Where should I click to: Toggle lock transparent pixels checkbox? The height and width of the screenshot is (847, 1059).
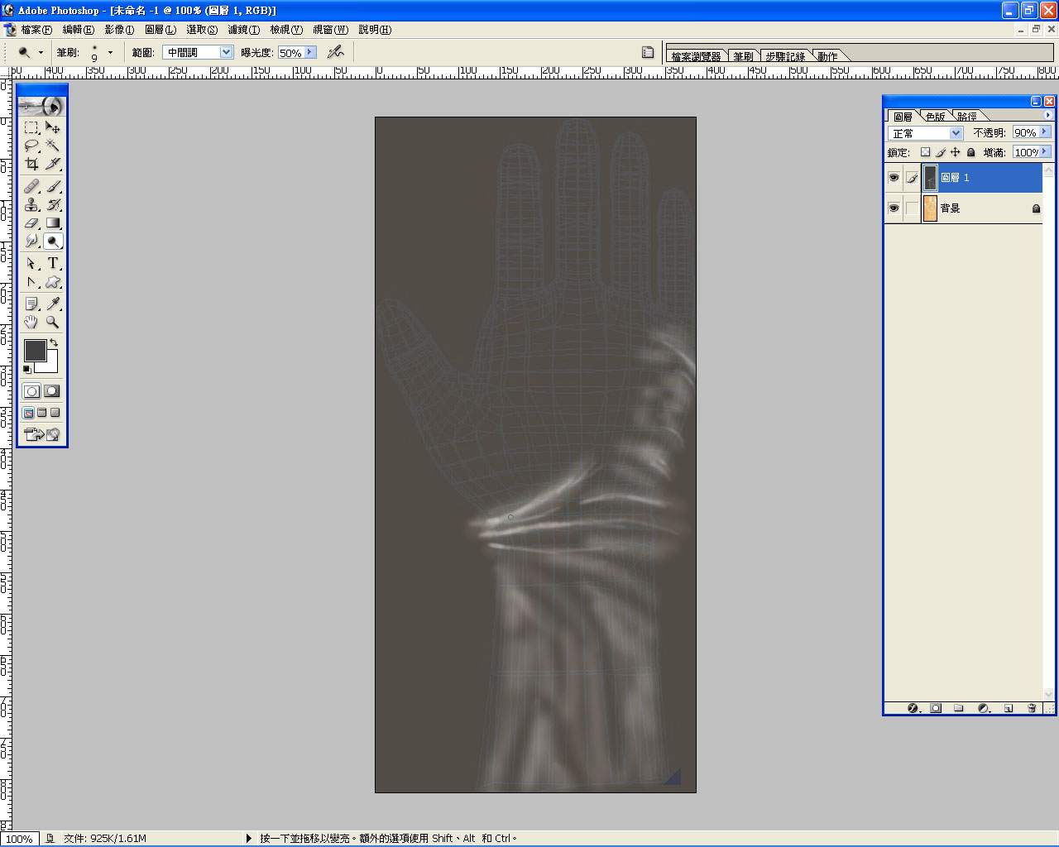pyautogui.click(x=925, y=152)
